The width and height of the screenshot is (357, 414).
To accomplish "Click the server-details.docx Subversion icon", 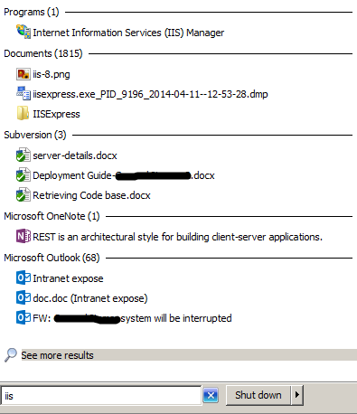I will [23, 155].
